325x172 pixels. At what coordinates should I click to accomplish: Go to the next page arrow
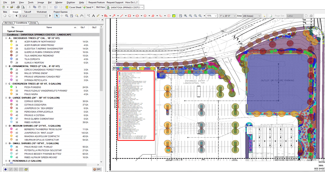50,16
